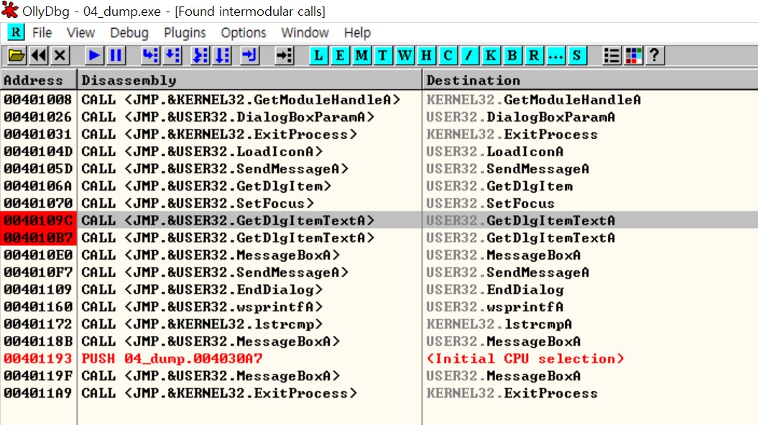
Task: Sort by the Destination column header
Action: tap(591, 80)
